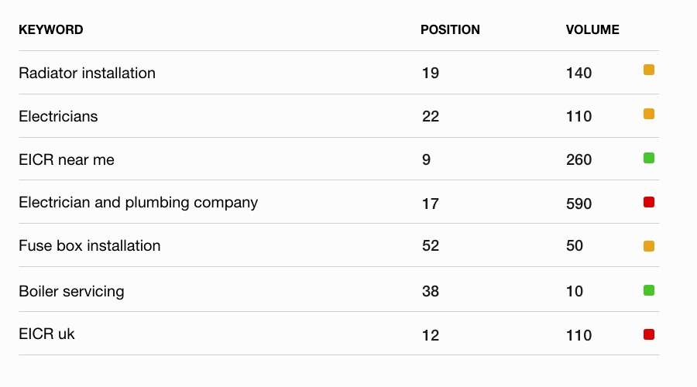Select the EICR uk keyword
The width and height of the screenshot is (697, 387).
pos(46,334)
